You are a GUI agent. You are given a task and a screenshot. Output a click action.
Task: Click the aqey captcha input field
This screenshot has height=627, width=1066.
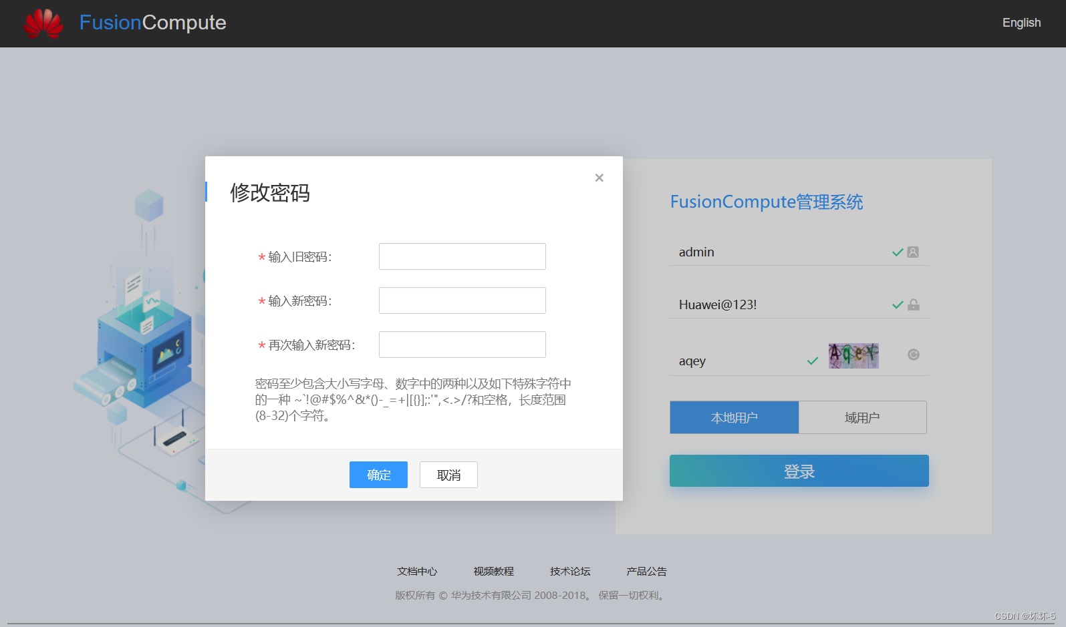coord(739,361)
